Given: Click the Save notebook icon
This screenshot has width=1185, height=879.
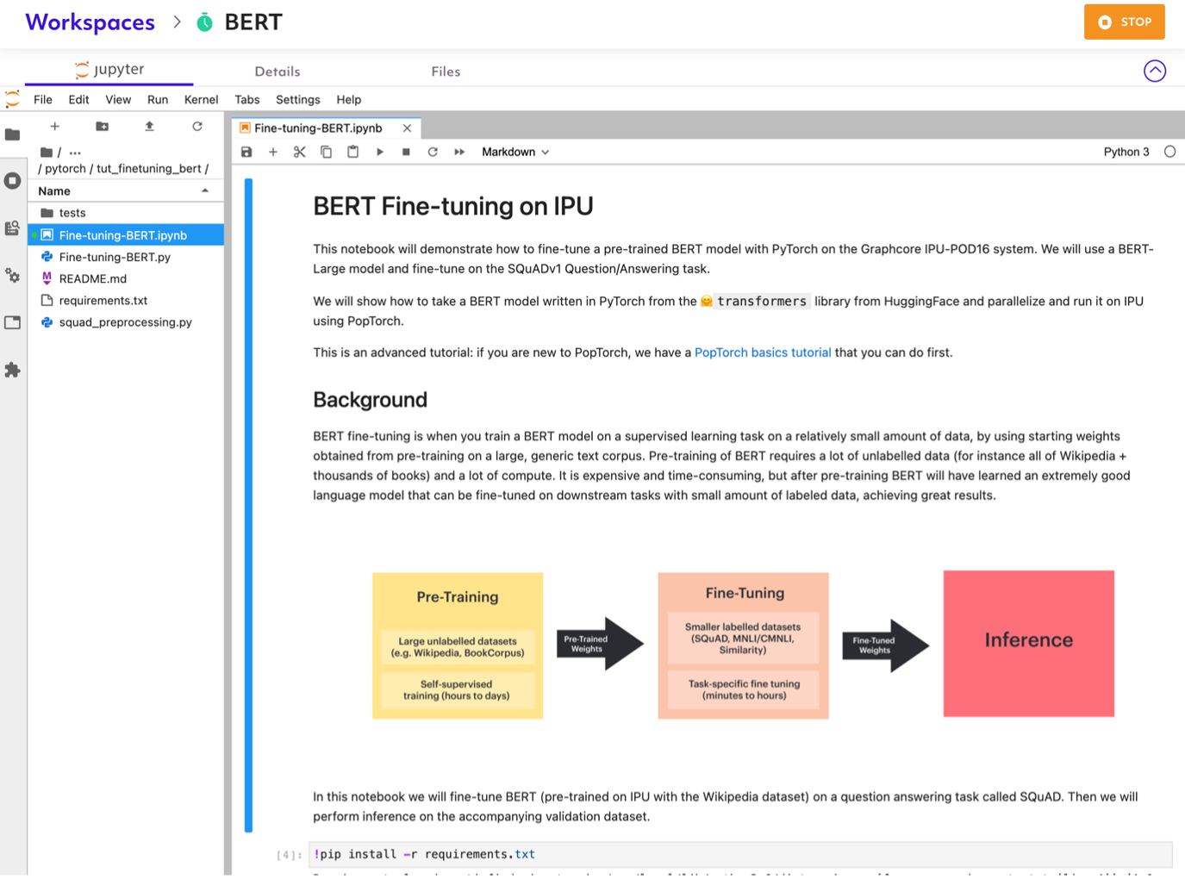Looking at the screenshot, I should 246,152.
